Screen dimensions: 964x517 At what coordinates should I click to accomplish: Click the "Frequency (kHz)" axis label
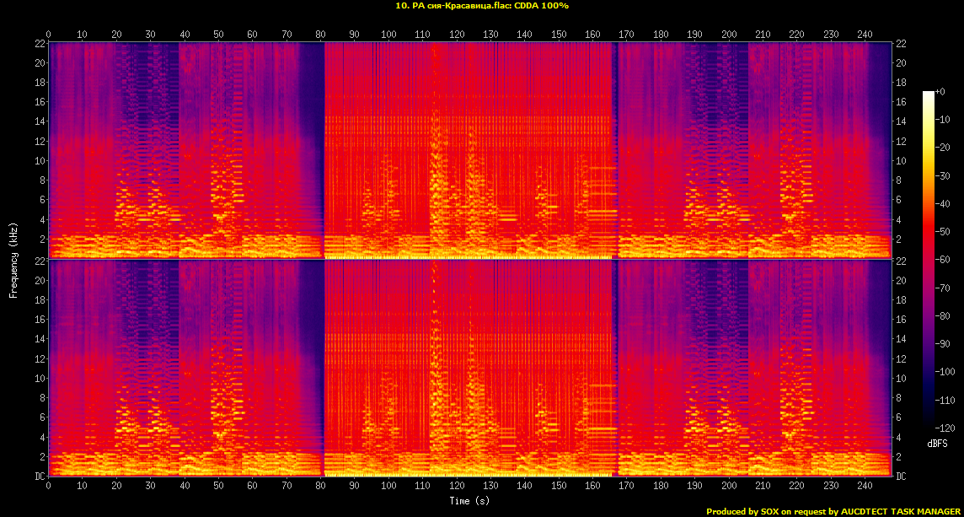pos(13,259)
